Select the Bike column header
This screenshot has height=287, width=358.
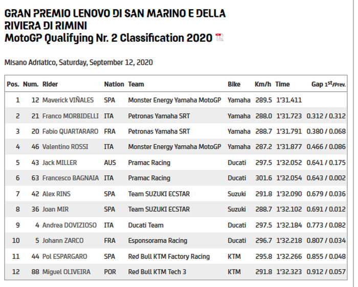[234, 84]
